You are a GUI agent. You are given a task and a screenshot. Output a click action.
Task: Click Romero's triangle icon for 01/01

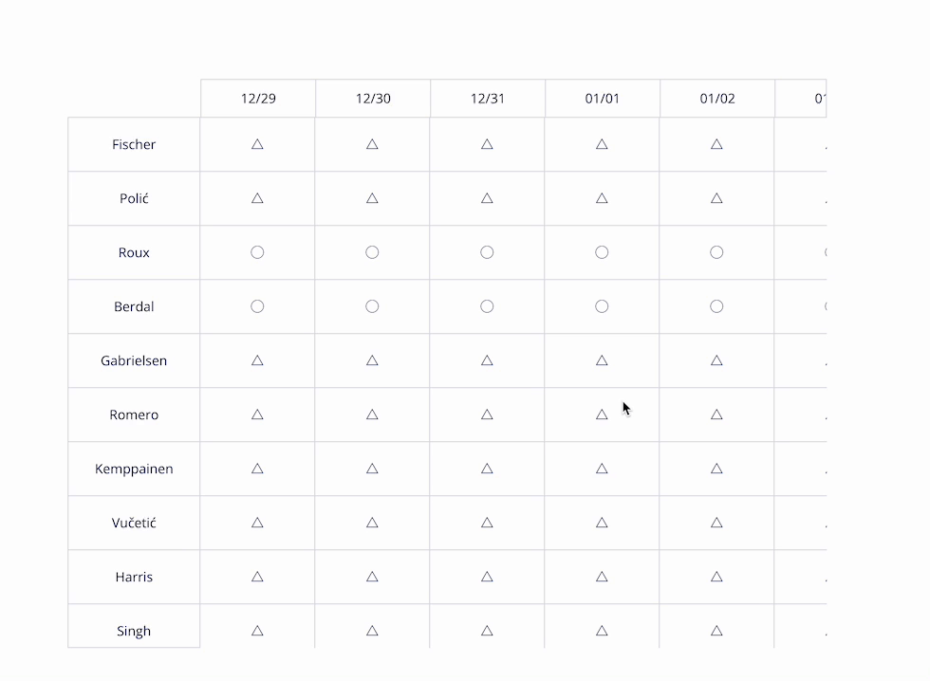(602, 414)
